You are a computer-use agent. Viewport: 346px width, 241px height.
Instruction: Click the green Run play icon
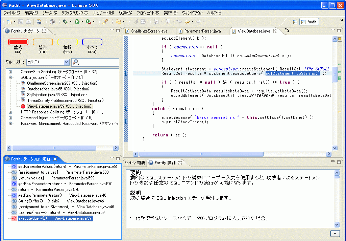click(x=77, y=22)
